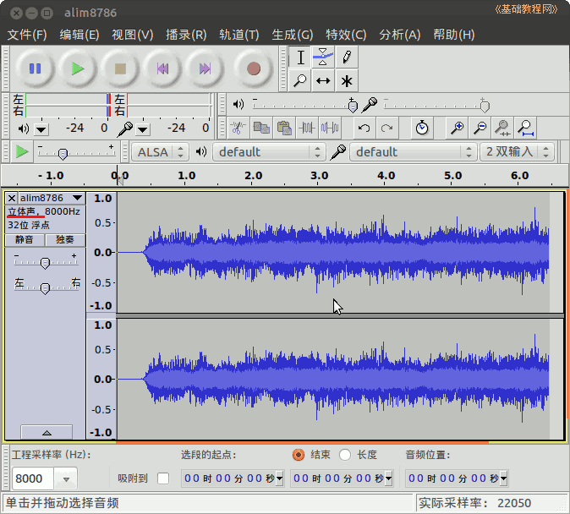Choose the Draw (pencil) tool
Viewport: 570px width, 514px height.
[346, 57]
